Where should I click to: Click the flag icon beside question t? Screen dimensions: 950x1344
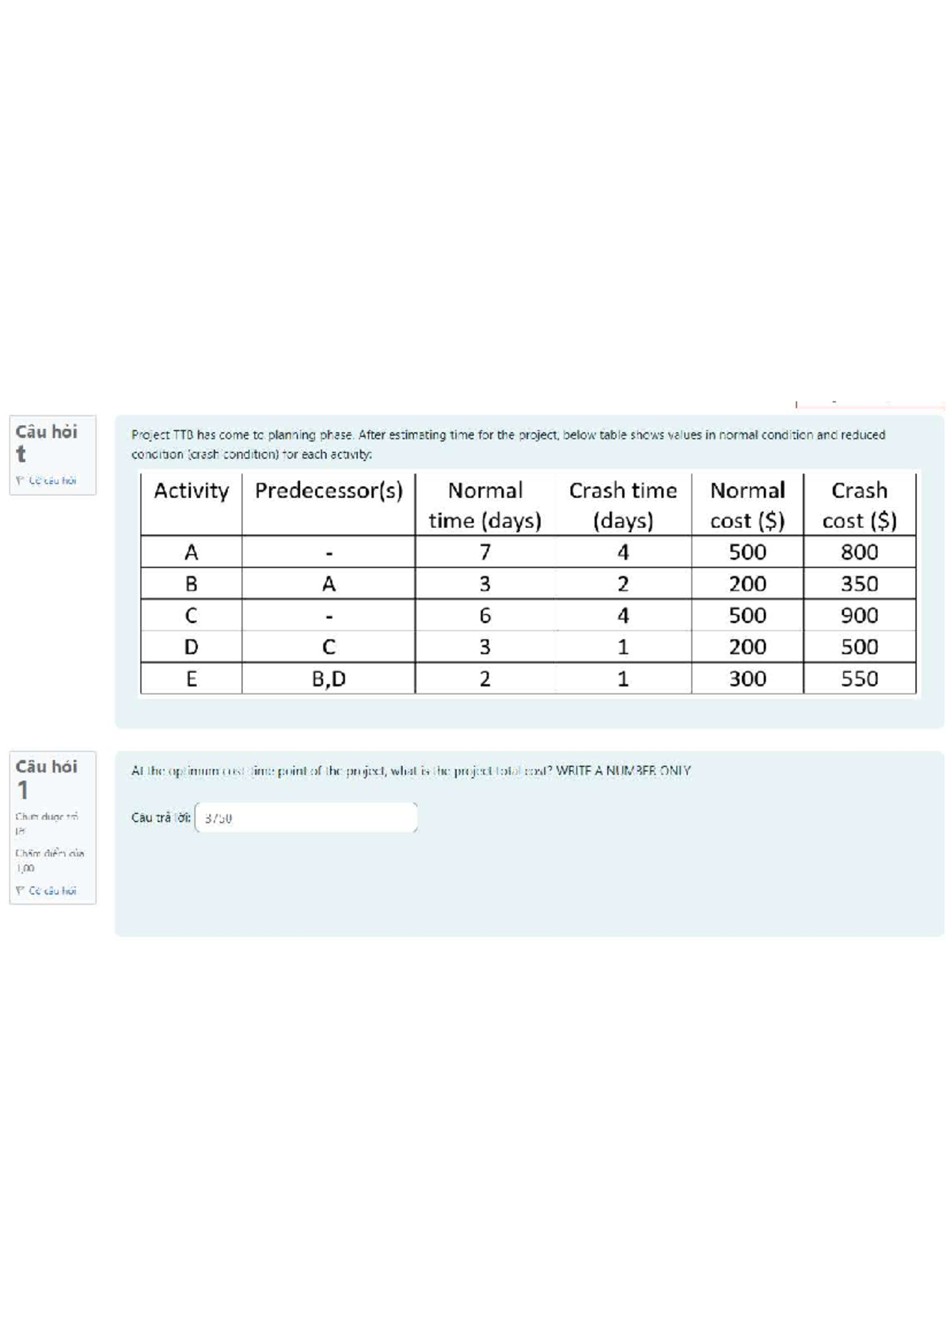click(x=21, y=480)
